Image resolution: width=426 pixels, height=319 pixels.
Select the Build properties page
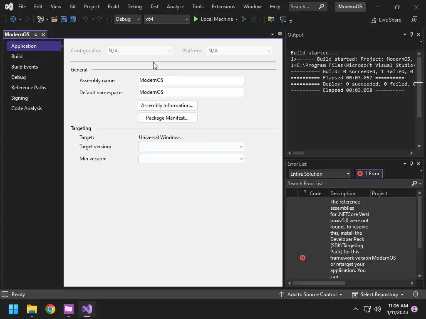pyautogui.click(x=17, y=56)
